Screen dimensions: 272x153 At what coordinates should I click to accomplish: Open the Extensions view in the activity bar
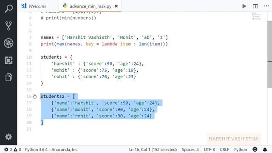tap(8, 60)
